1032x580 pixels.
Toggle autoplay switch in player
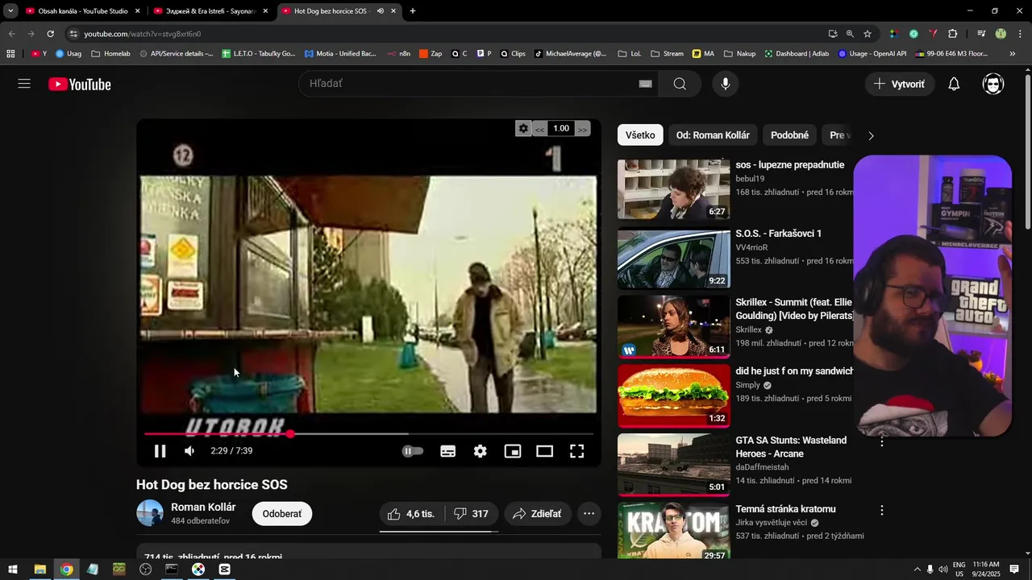tap(412, 451)
